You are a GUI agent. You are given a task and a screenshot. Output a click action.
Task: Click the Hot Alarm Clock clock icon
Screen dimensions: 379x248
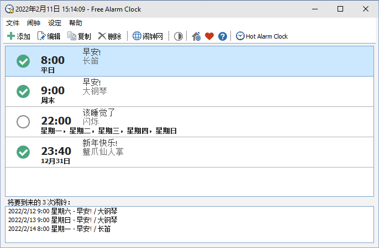pos(240,36)
